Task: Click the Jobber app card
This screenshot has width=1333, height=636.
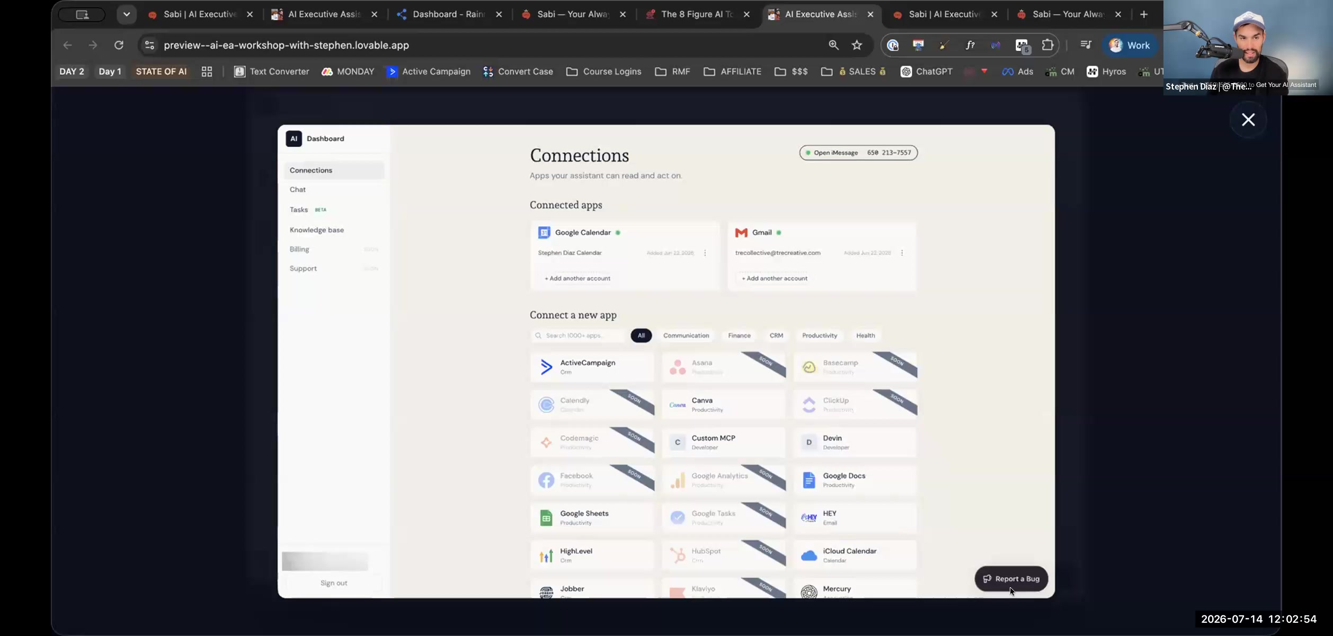Action: (592, 588)
